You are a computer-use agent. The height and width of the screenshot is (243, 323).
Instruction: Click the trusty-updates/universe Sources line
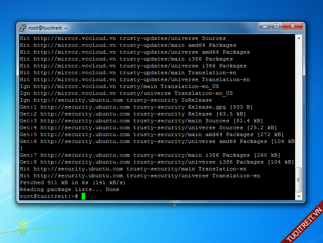123,38
